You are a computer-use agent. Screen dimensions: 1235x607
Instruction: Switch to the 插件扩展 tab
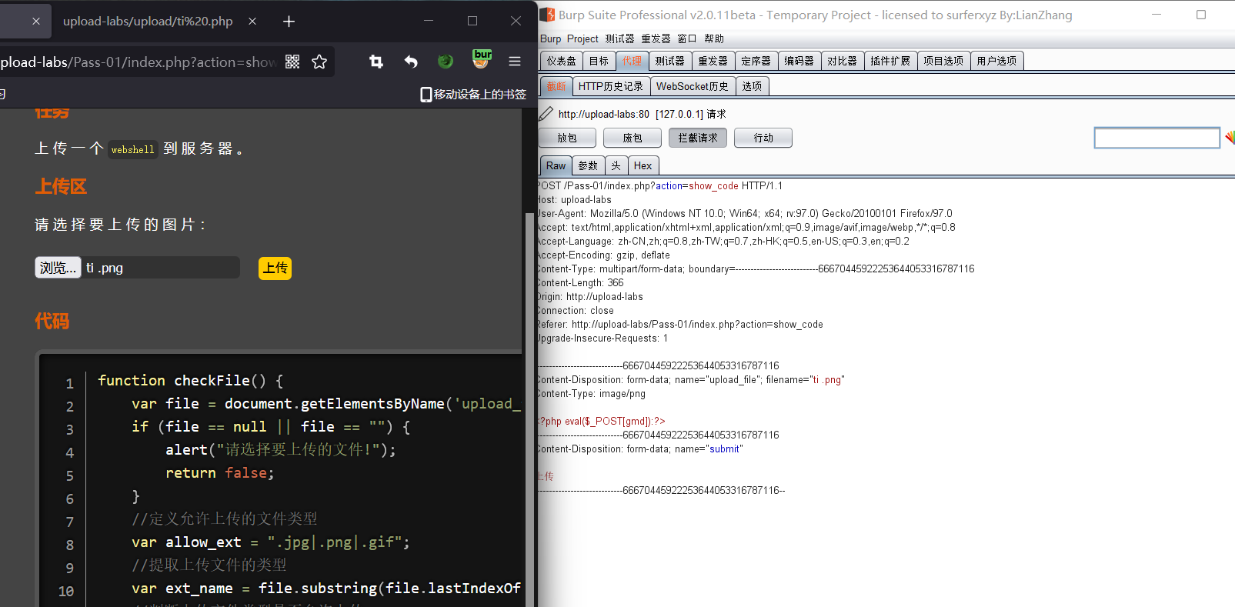[x=890, y=61]
